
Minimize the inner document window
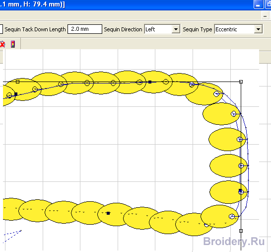[265, 16]
